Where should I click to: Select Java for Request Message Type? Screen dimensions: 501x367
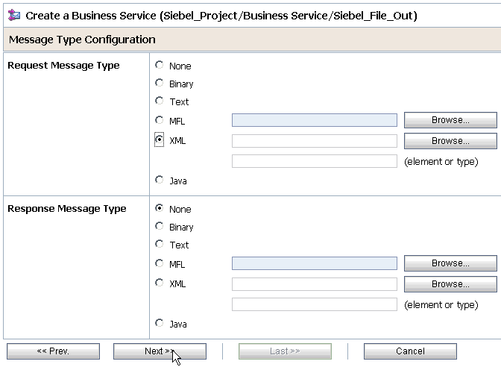[159, 180]
